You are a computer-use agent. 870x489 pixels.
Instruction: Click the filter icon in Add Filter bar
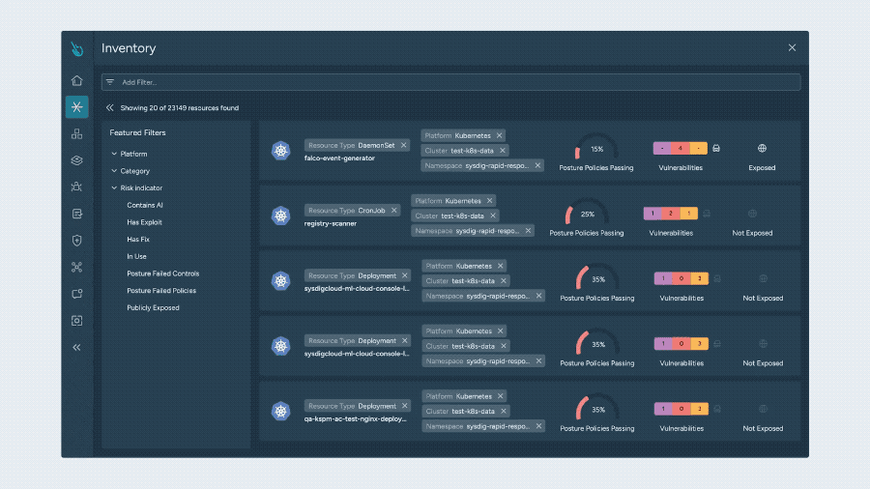(x=110, y=82)
